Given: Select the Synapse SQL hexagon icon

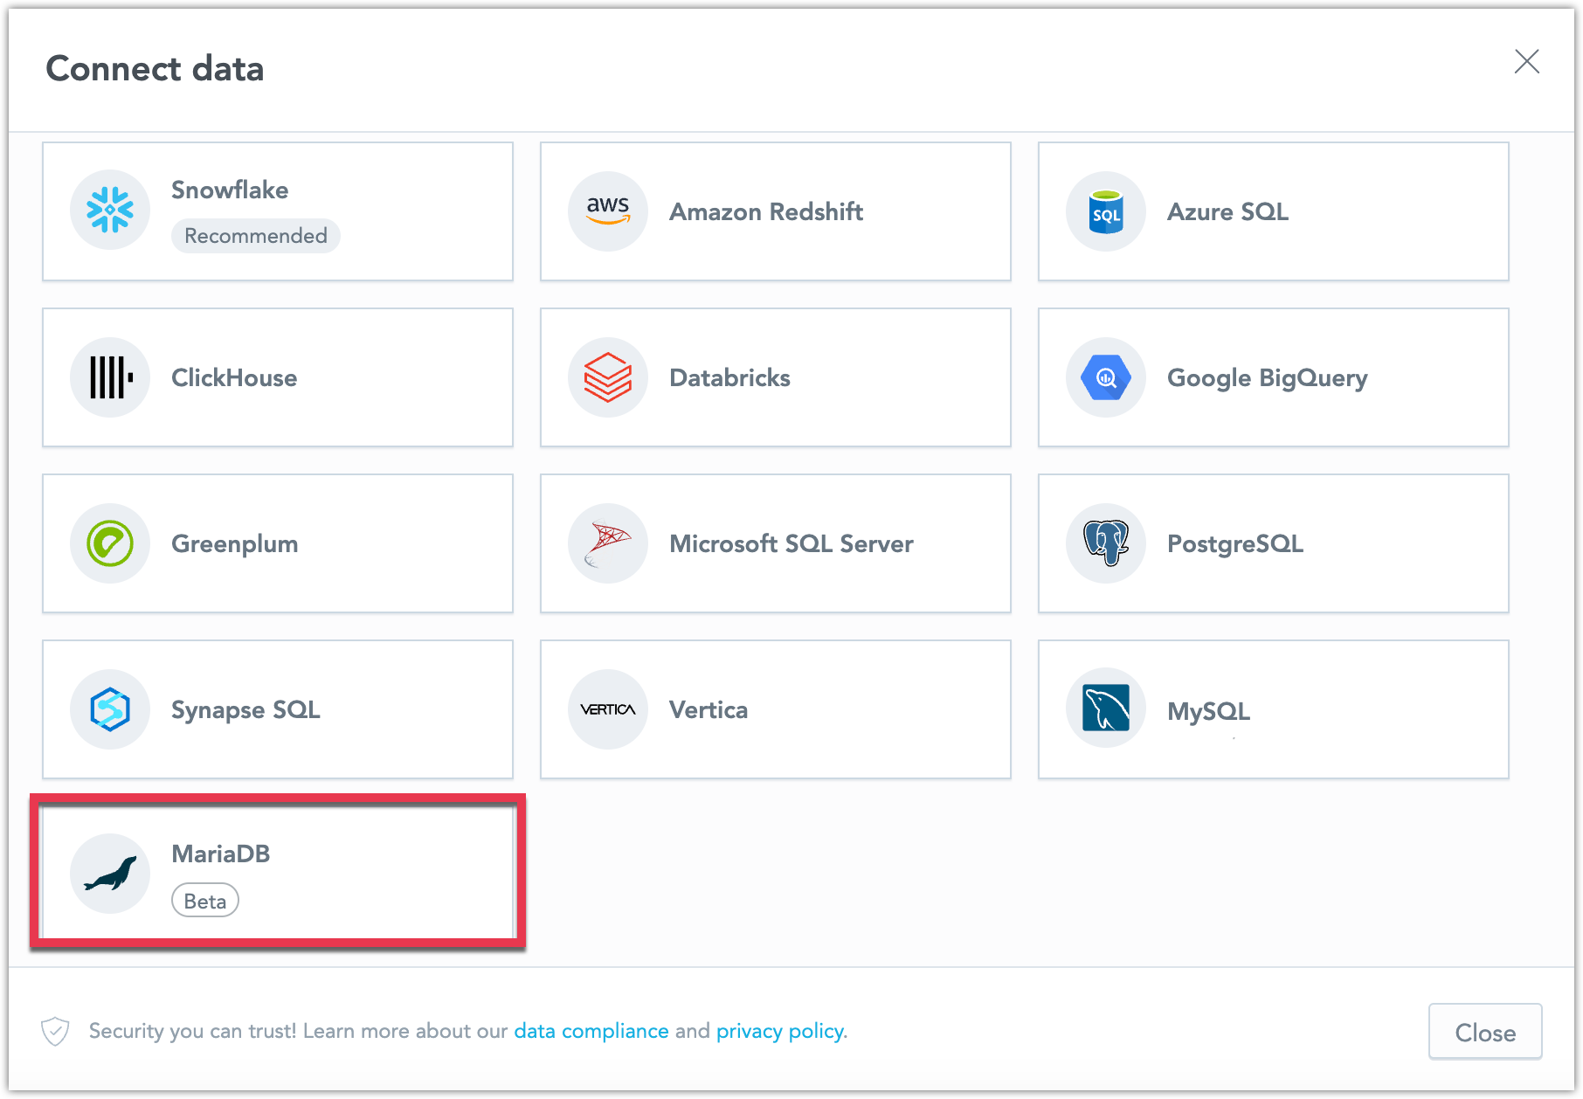Looking at the screenshot, I should click(110, 709).
